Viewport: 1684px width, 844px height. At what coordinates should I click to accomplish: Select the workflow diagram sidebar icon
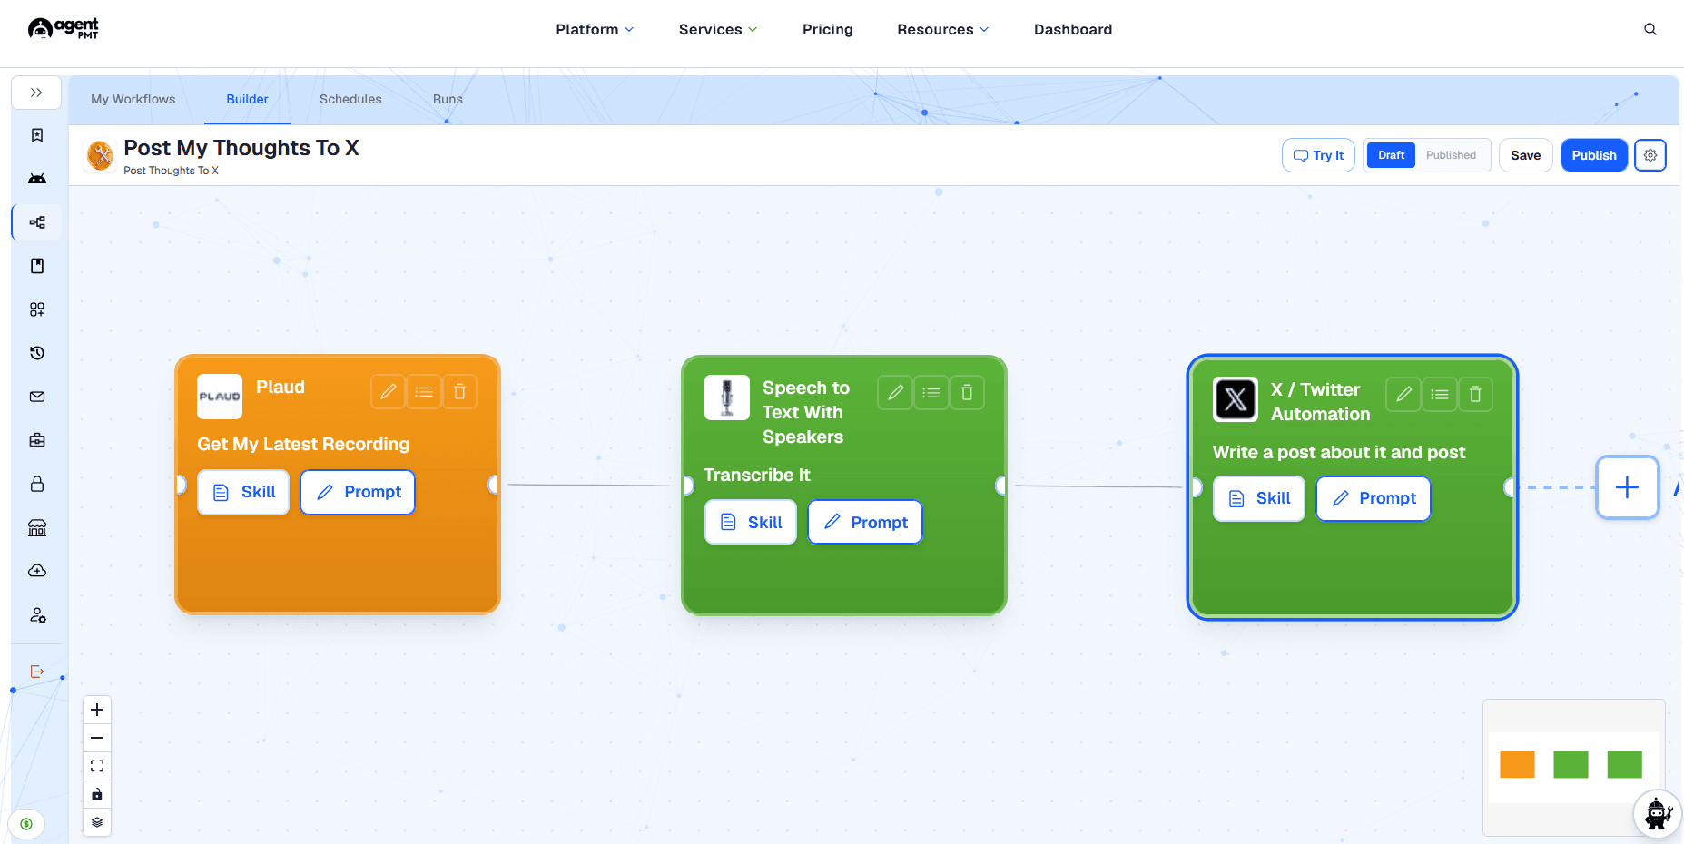point(37,222)
